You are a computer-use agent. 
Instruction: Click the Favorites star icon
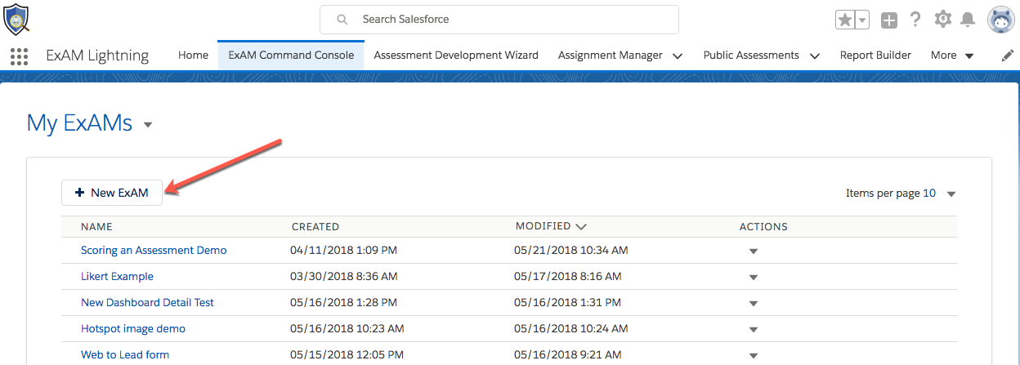tap(845, 20)
